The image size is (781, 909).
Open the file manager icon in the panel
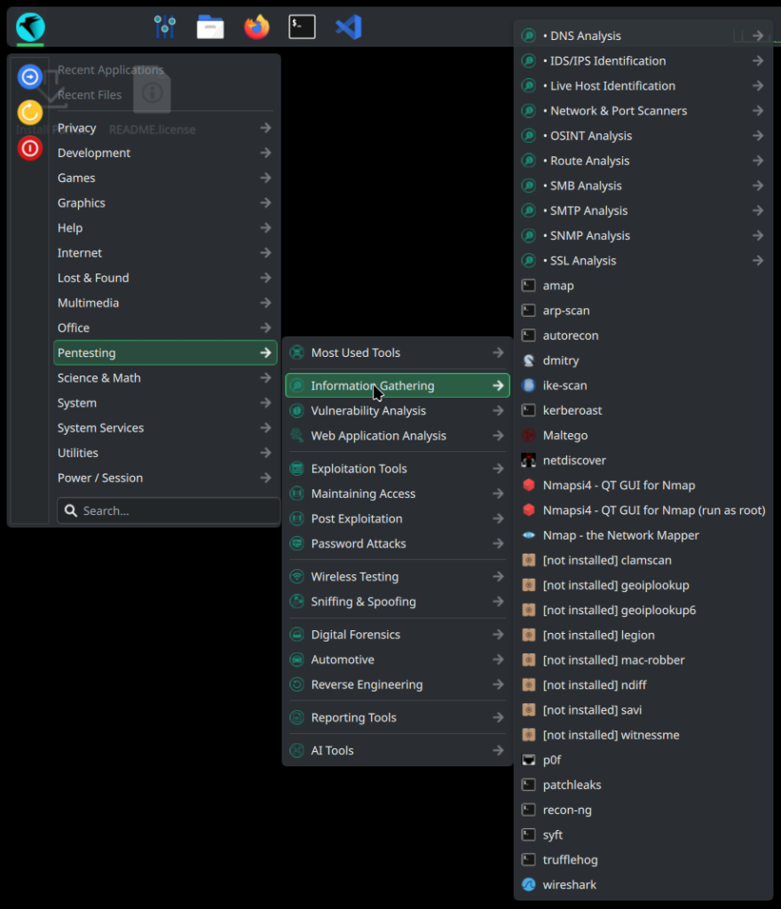pos(210,27)
